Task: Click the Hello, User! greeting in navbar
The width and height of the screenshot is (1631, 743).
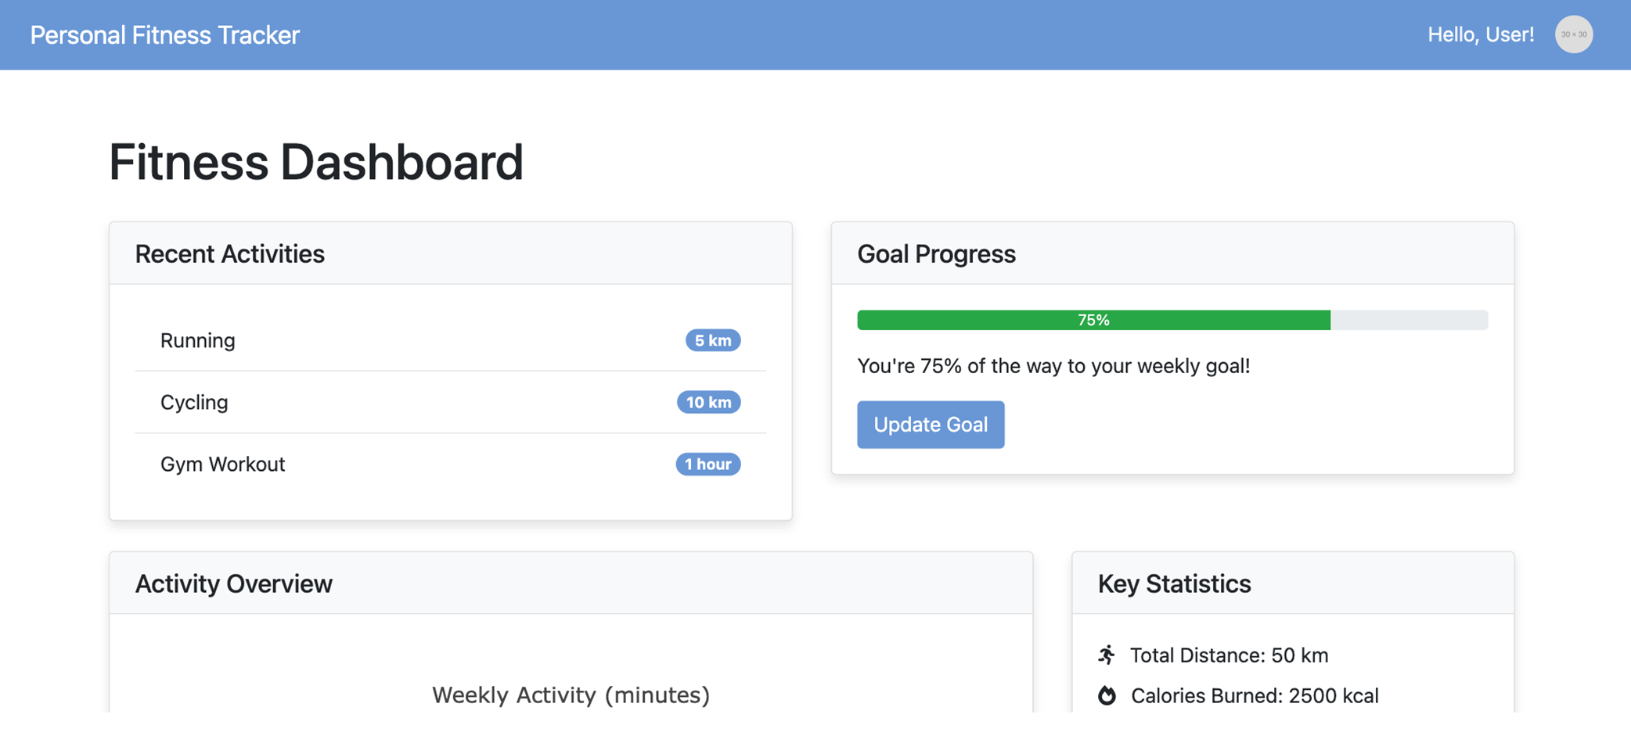Action: click(x=1482, y=34)
